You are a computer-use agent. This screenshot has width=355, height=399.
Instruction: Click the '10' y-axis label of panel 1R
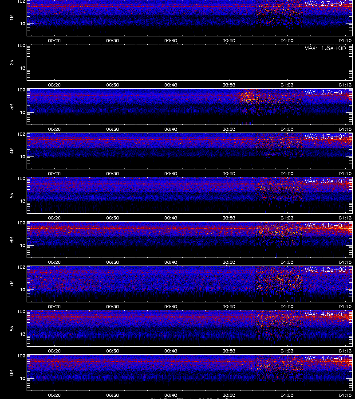23,23
